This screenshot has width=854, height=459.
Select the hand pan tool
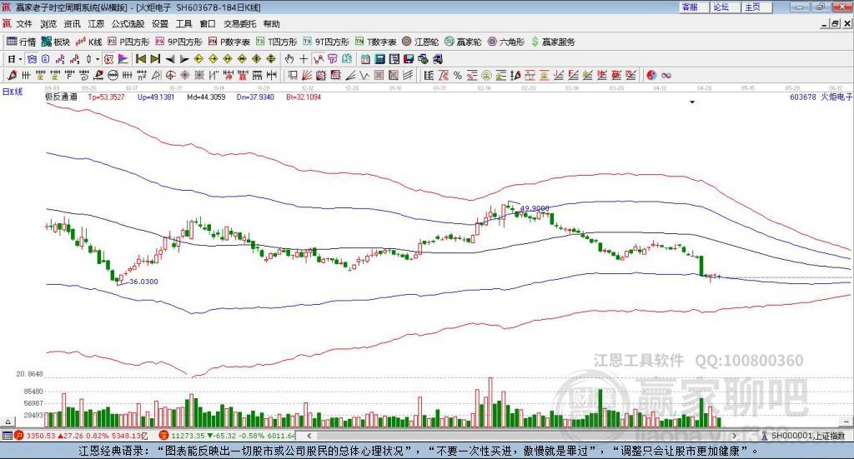289,59
